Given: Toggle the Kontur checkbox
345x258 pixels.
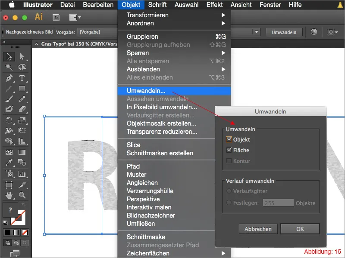Looking at the screenshot, I should (x=229, y=161).
